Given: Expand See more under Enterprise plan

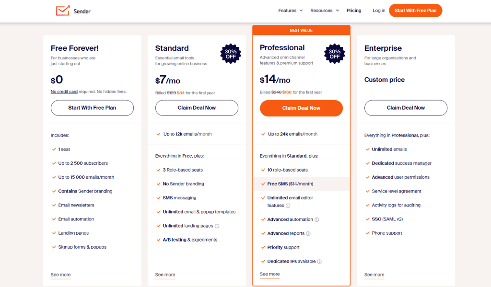Looking at the screenshot, I should (374, 275).
